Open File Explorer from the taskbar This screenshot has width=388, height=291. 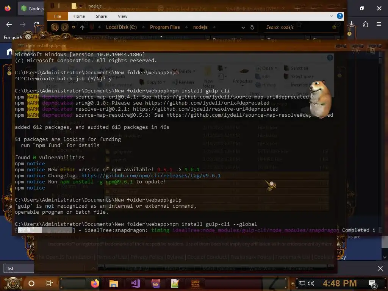click(x=114, y=283)
